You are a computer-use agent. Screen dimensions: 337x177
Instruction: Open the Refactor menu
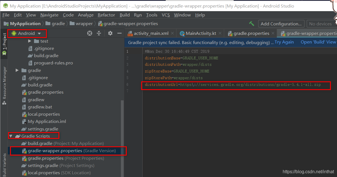[x=106, y=15]
